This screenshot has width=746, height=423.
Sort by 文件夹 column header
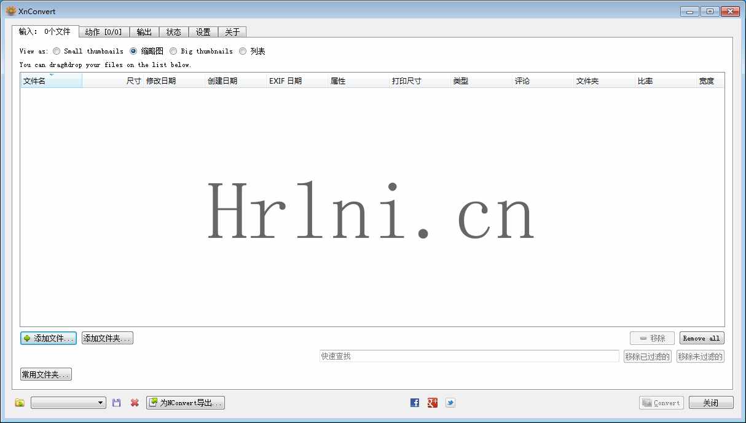point(604,81)
